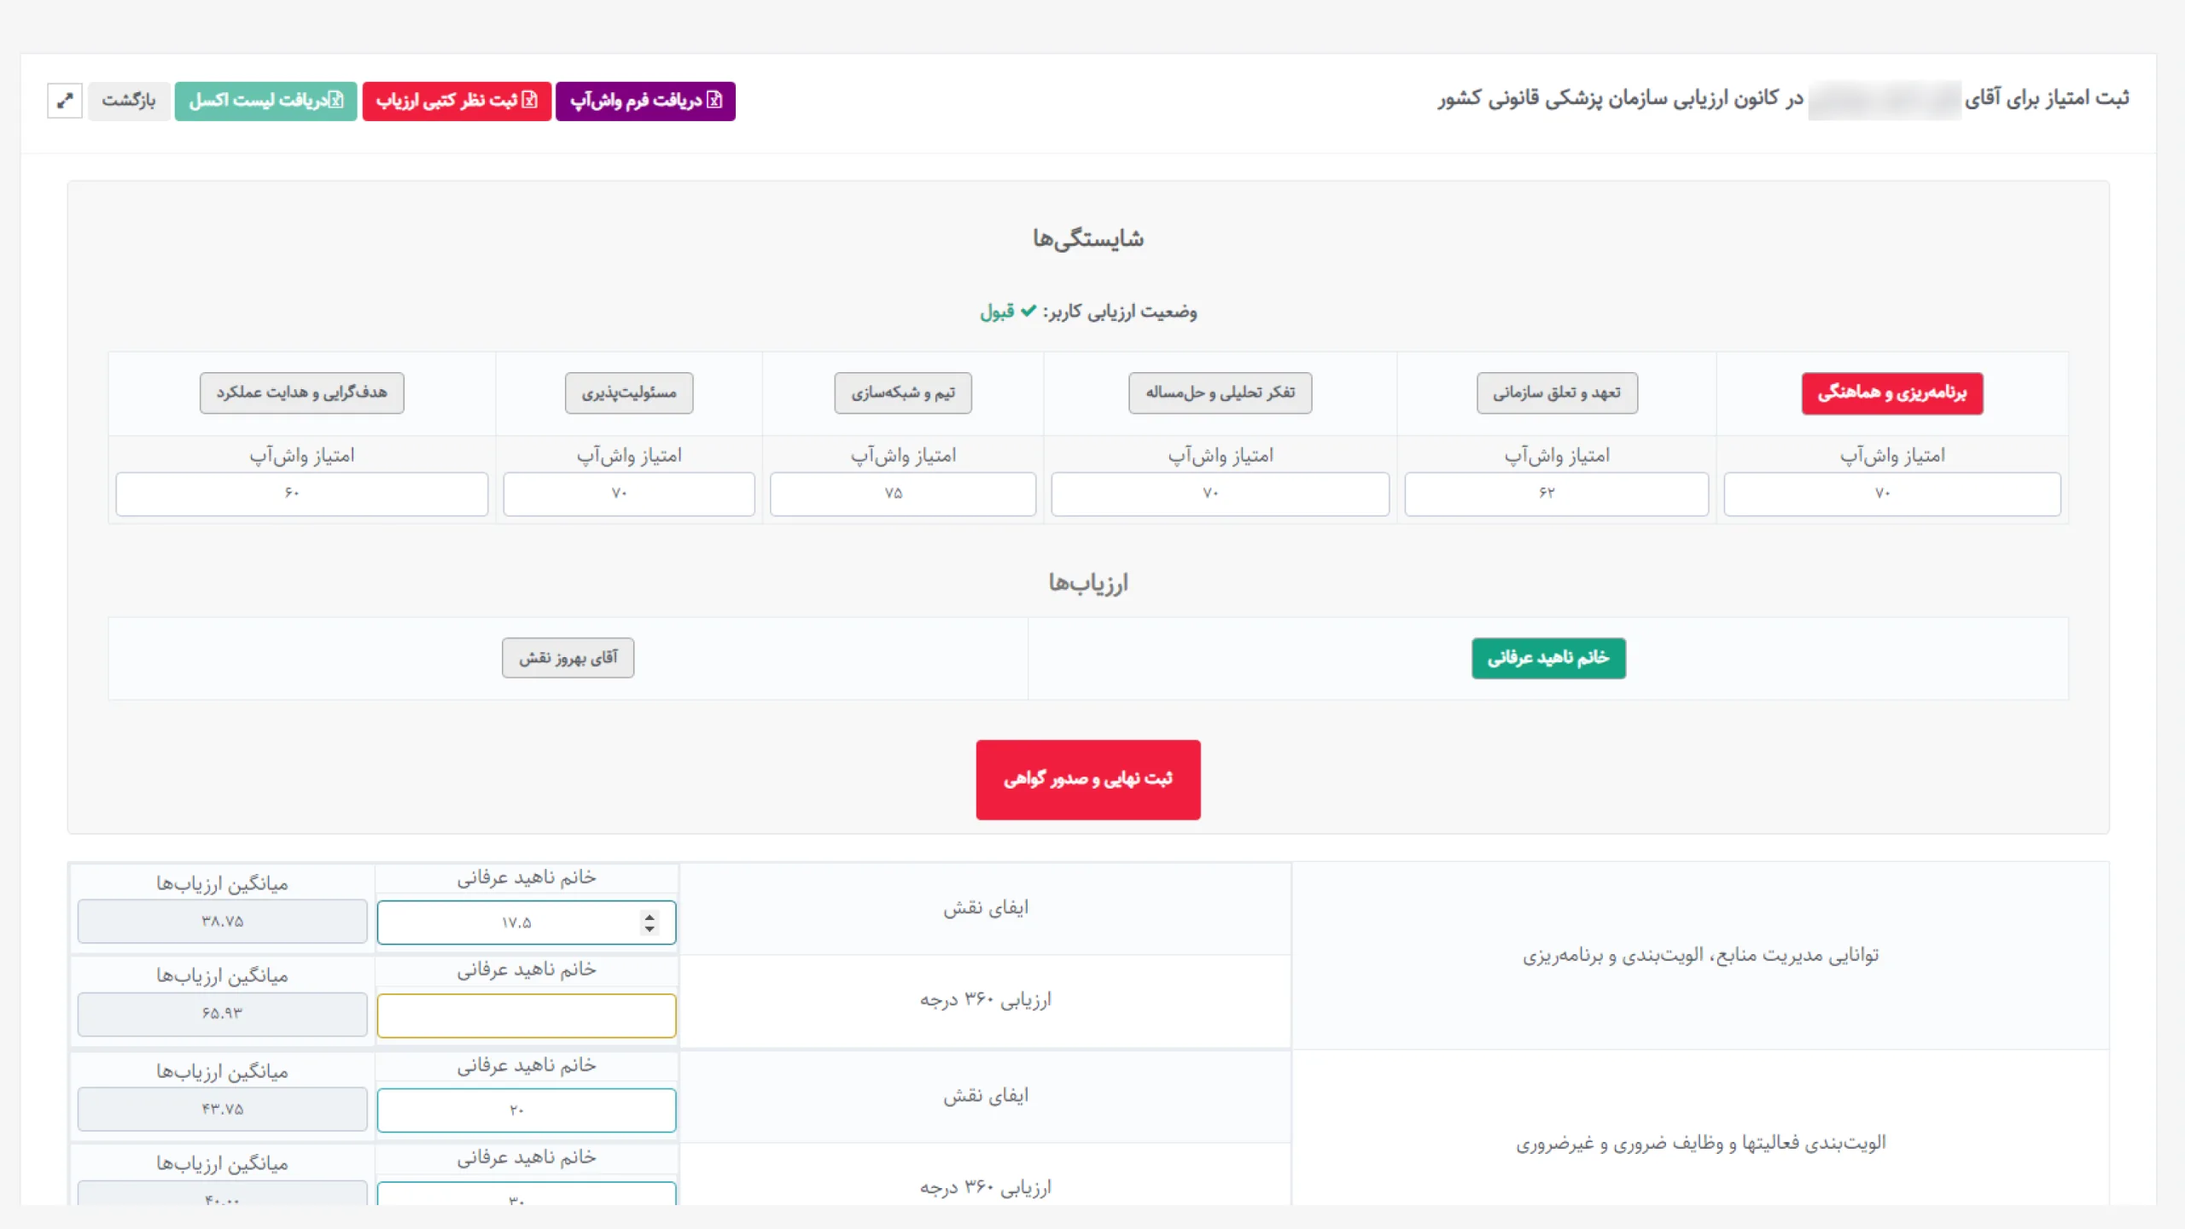
Task: Select the تعهد و تعلق سازمانی competency tab
Action: click(x=1557, y=393)
